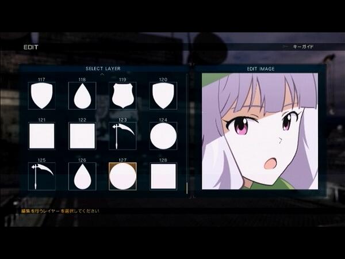
Task: Open highlighted layer 127 circle
Action: [x=123, y=177]
